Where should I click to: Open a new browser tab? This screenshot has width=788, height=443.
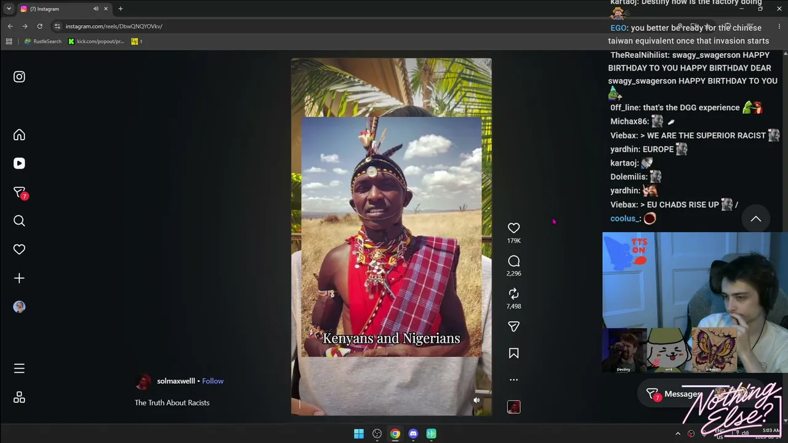point(121,9)
